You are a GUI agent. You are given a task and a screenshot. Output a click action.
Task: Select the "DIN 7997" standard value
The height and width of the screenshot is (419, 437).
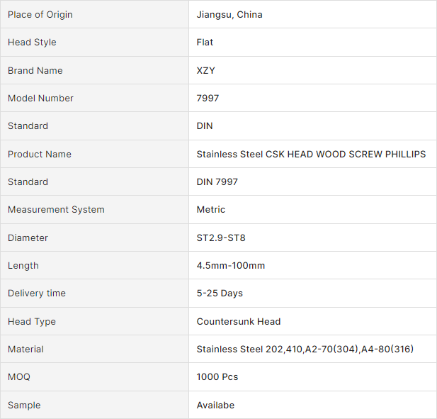217,182
